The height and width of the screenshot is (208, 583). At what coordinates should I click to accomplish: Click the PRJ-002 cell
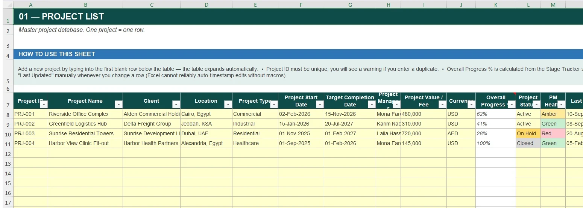(30, 124)
